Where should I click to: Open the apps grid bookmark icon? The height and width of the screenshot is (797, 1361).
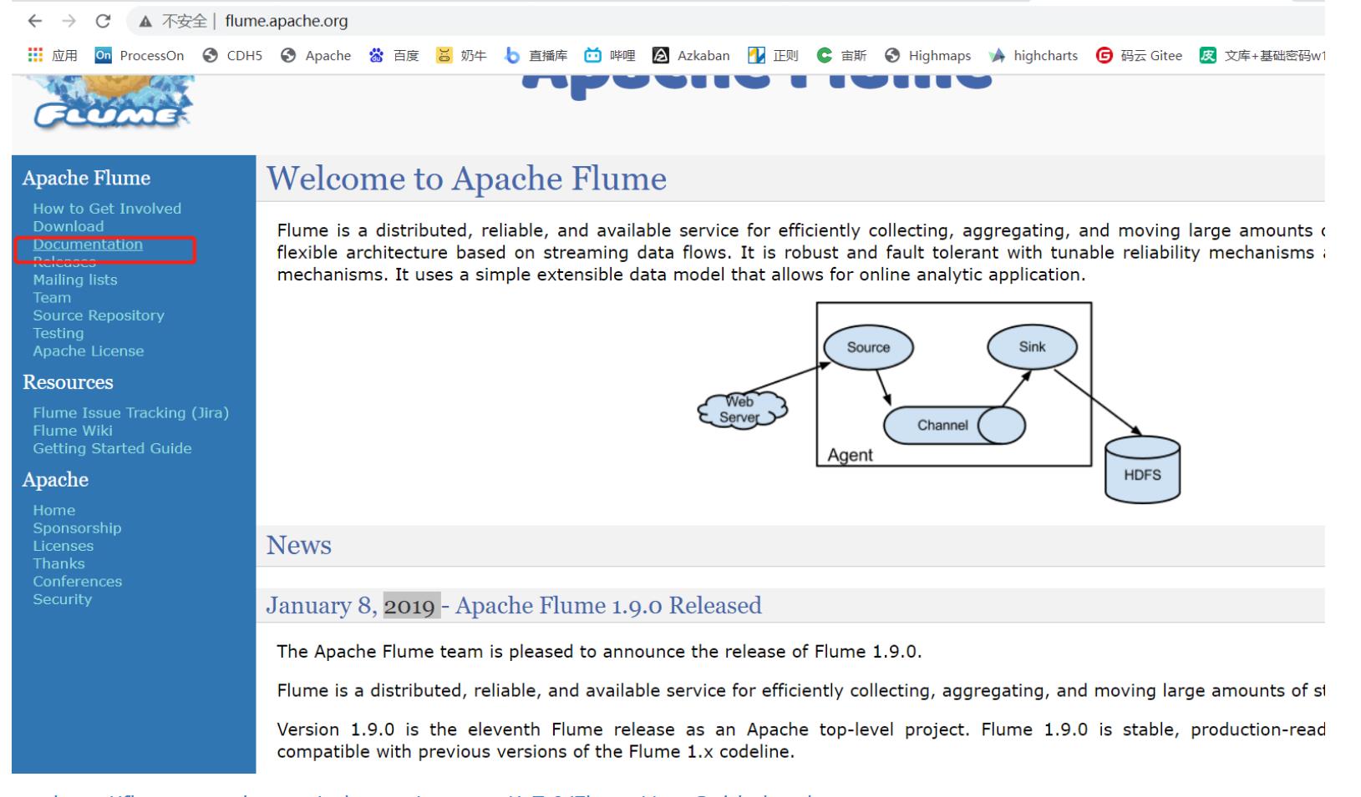35,55
